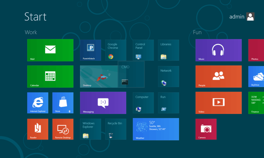Open the Photos tile
Viewport: 264px width, 158px height.
point(256,50)
